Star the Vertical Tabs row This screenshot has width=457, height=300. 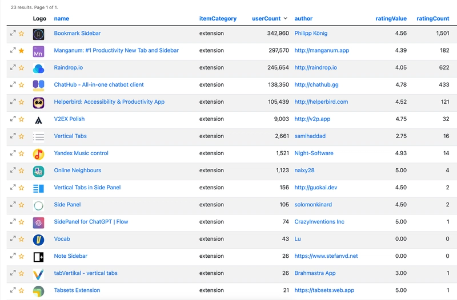[21, 136]
